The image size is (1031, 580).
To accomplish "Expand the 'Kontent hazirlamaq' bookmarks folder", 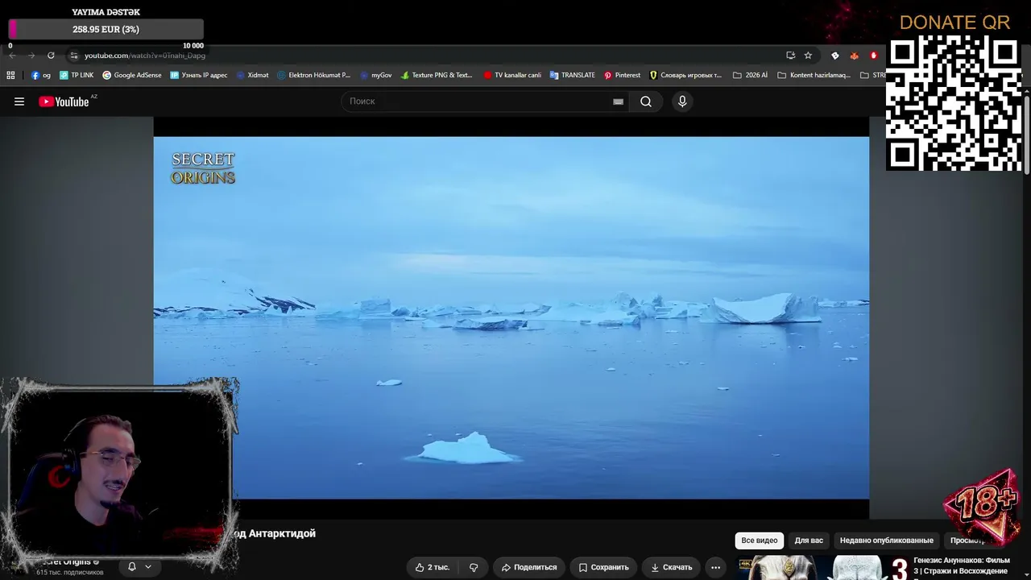I will [x=814, y=75].
